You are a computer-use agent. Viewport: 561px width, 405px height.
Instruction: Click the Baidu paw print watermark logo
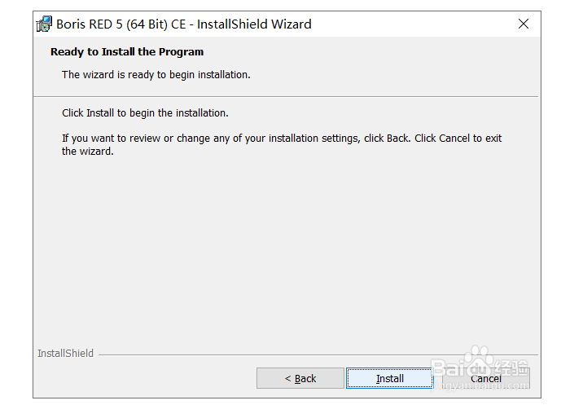click(477, 354)
